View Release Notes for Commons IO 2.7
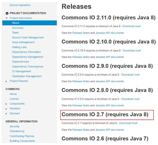 click(81, 130)
